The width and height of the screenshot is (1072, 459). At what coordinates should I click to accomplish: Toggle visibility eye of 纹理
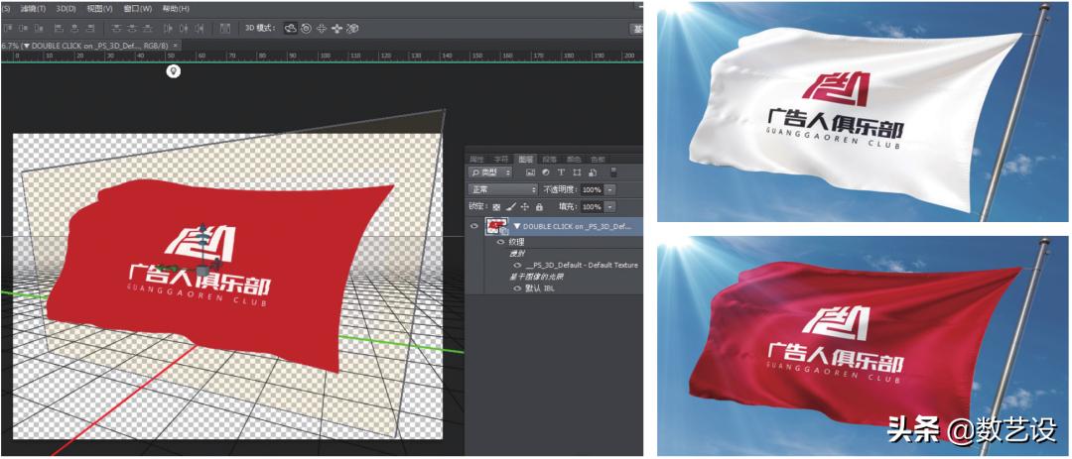[x=500, y=242]
